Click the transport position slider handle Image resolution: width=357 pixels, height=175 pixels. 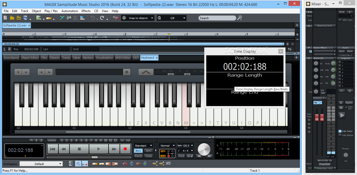click(94, 157)
